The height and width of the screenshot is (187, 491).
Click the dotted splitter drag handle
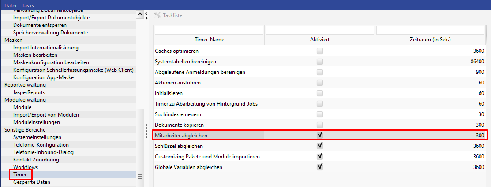[146, 131]
